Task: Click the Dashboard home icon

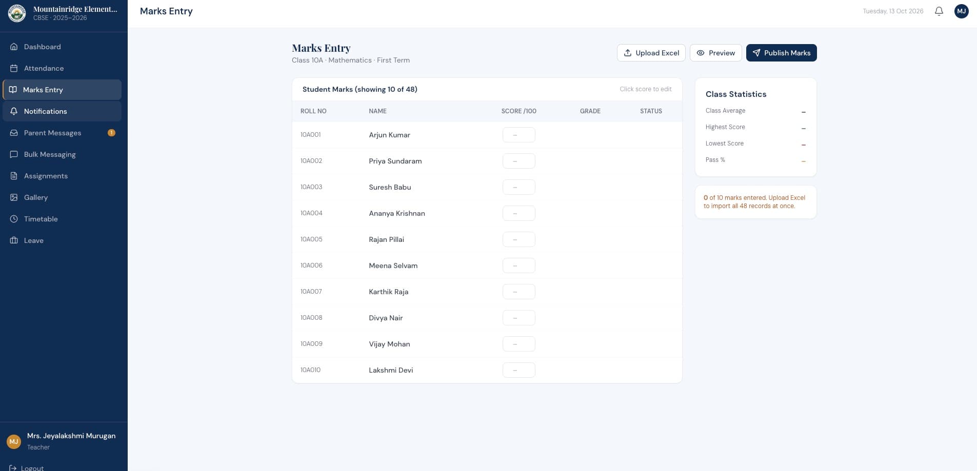Action: click(x=14, y=47)
